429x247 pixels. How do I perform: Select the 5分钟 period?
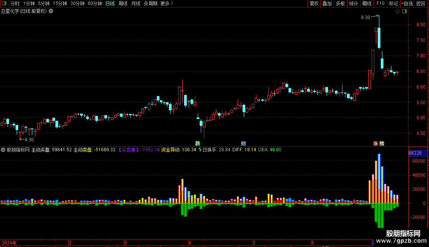(x=44, y=3)
